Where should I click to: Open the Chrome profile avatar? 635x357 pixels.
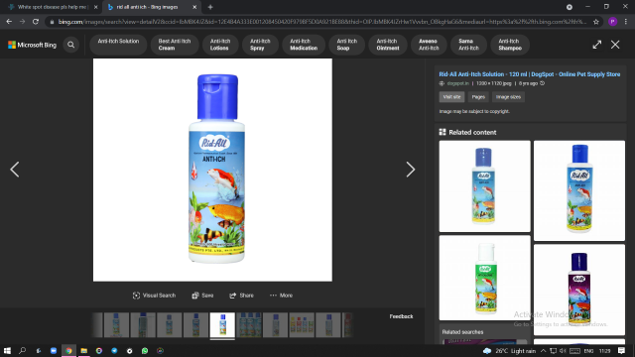(612, 22)
